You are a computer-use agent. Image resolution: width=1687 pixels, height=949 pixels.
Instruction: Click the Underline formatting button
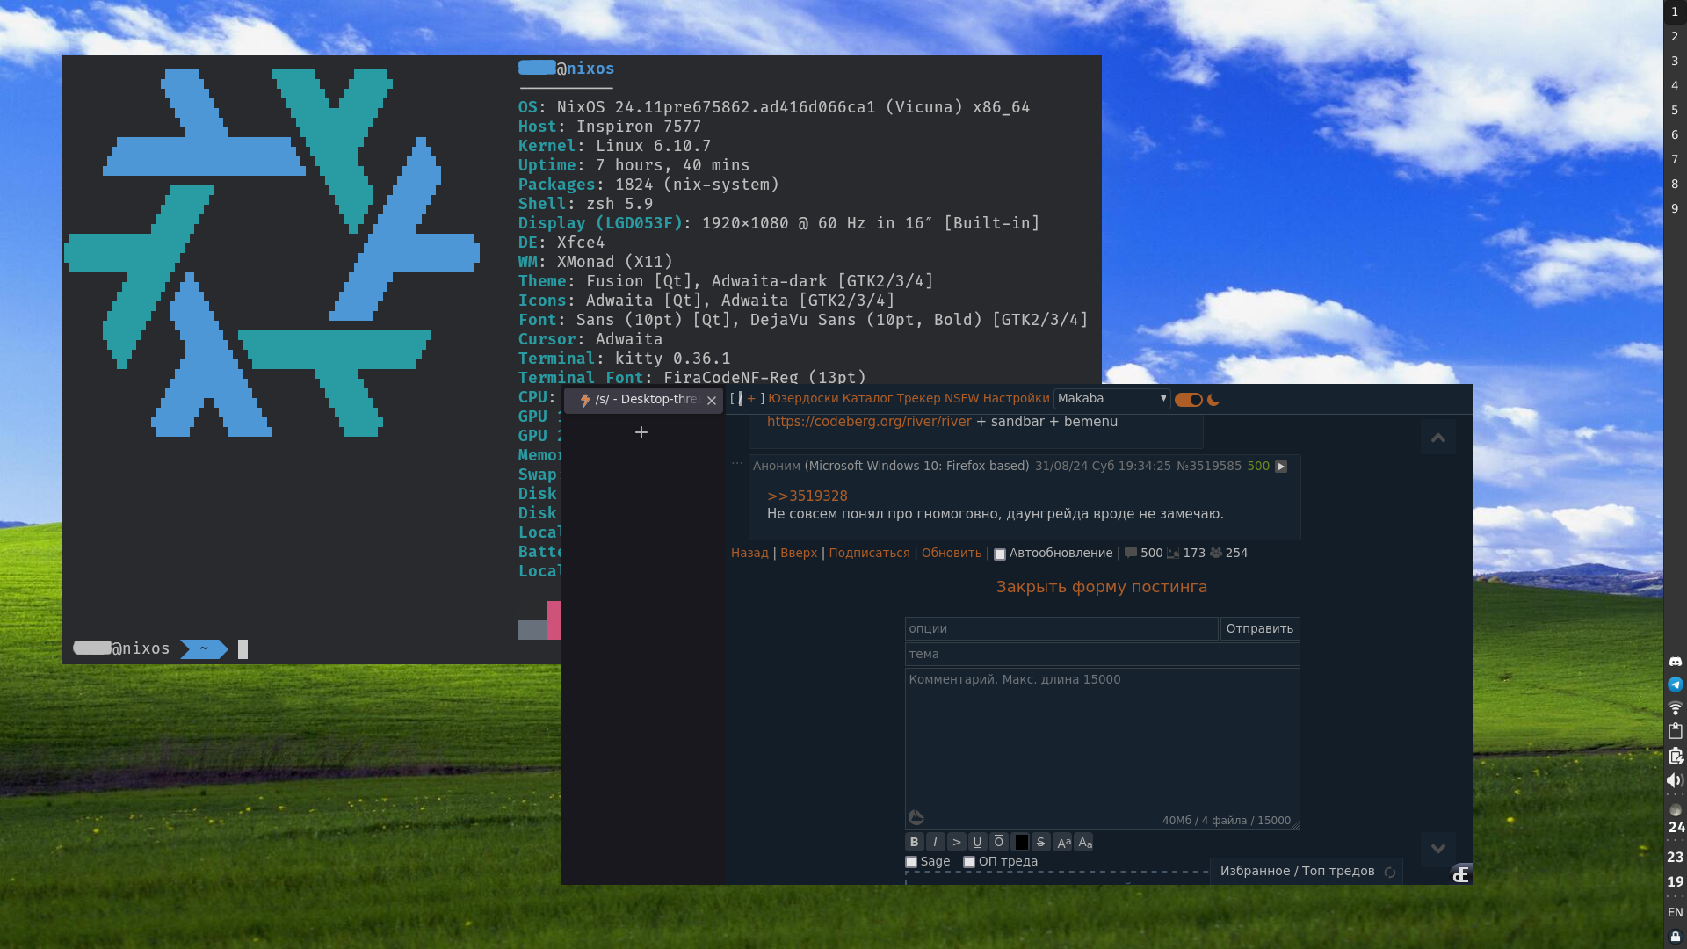coord(977,842)
